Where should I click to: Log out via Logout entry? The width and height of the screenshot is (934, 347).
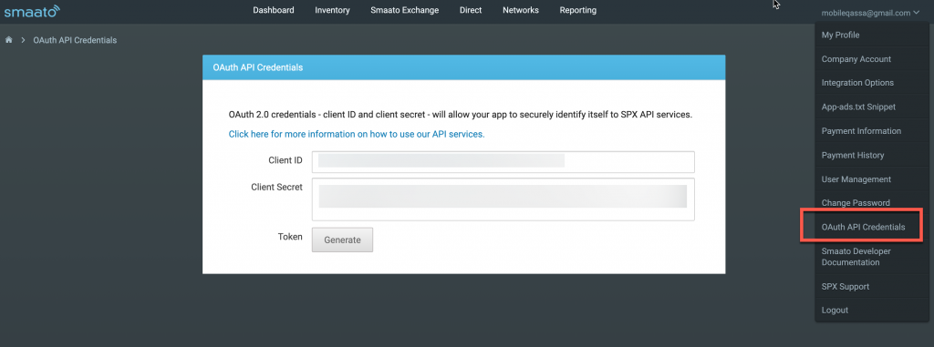coord(871,310)
